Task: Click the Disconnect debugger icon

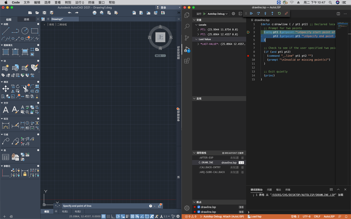Action: [286, 14]
